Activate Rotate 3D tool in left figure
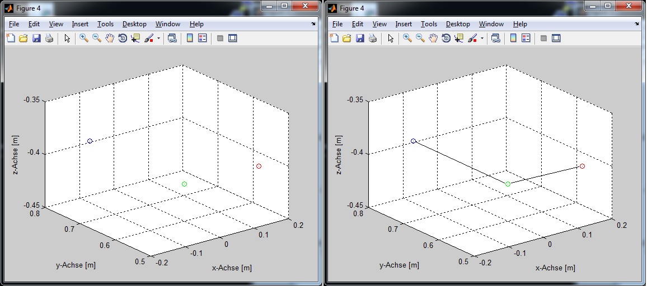647x286 pixels. pyautogui.click(x=123, y=39)
